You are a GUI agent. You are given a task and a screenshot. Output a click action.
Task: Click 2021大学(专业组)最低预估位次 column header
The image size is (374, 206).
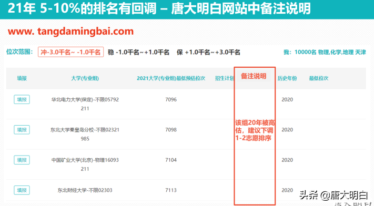click(171, 78)
